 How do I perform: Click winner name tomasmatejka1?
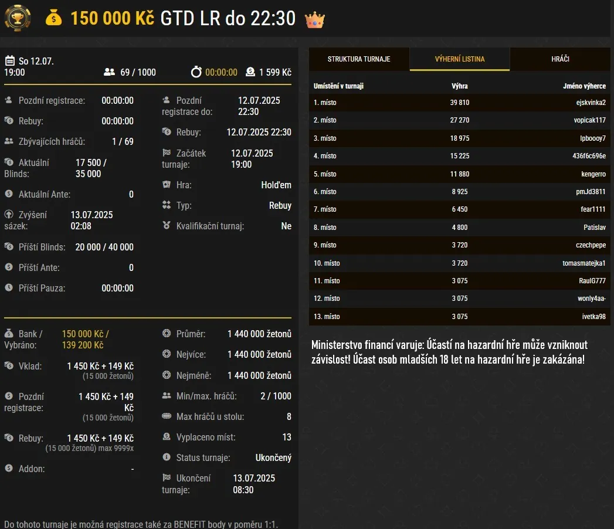click(584, 263)
